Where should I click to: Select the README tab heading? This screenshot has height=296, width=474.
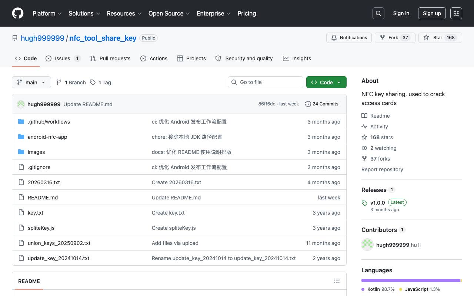[29, 281]
